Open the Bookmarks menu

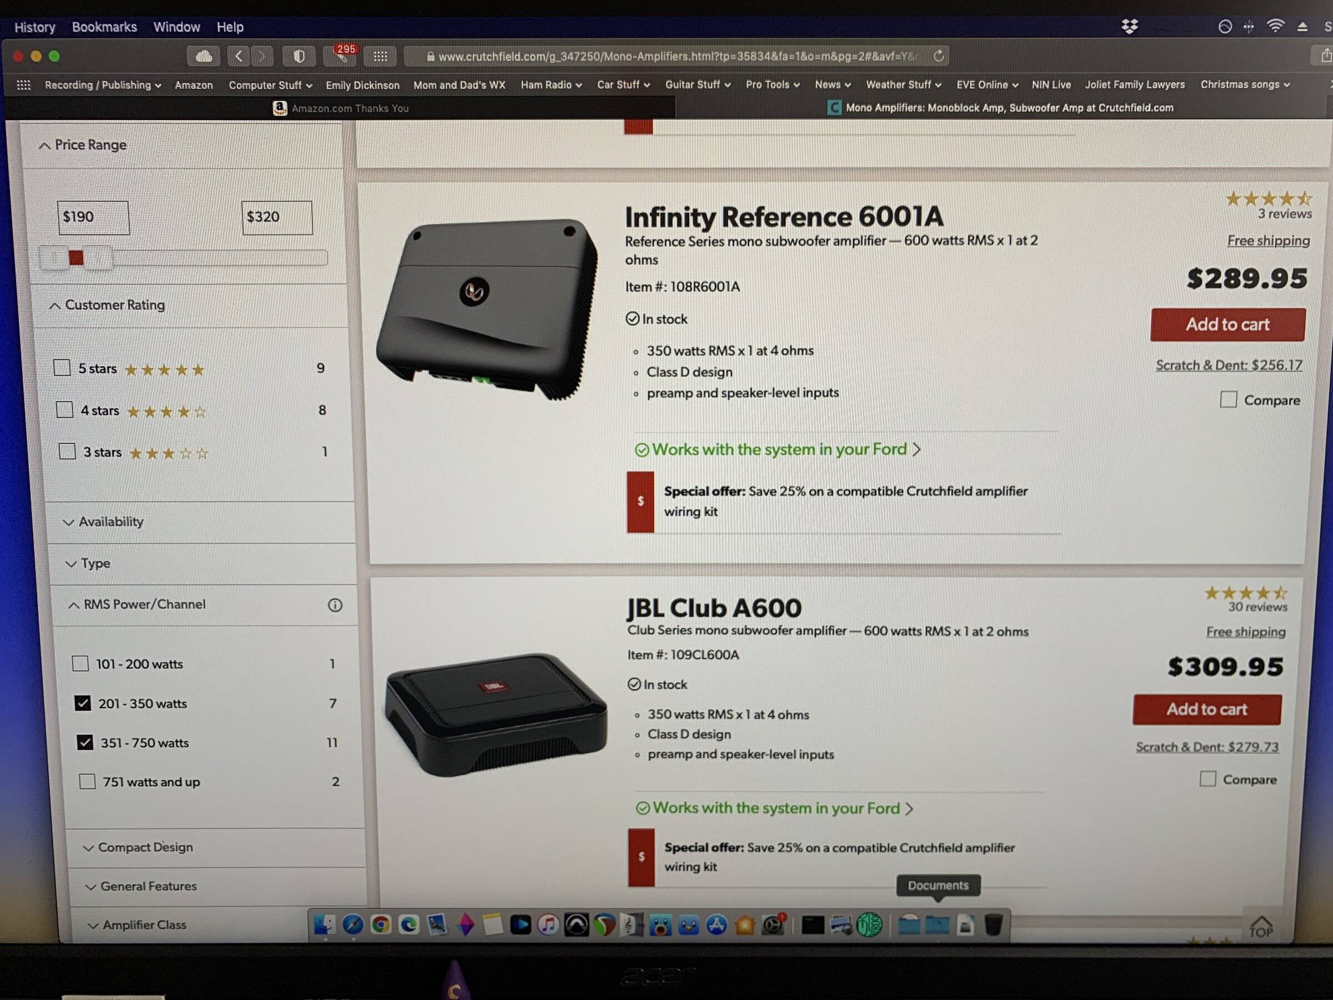point(104,27)
